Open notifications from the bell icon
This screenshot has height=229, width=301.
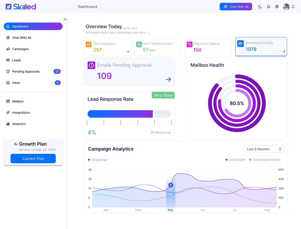click(268, 7)
